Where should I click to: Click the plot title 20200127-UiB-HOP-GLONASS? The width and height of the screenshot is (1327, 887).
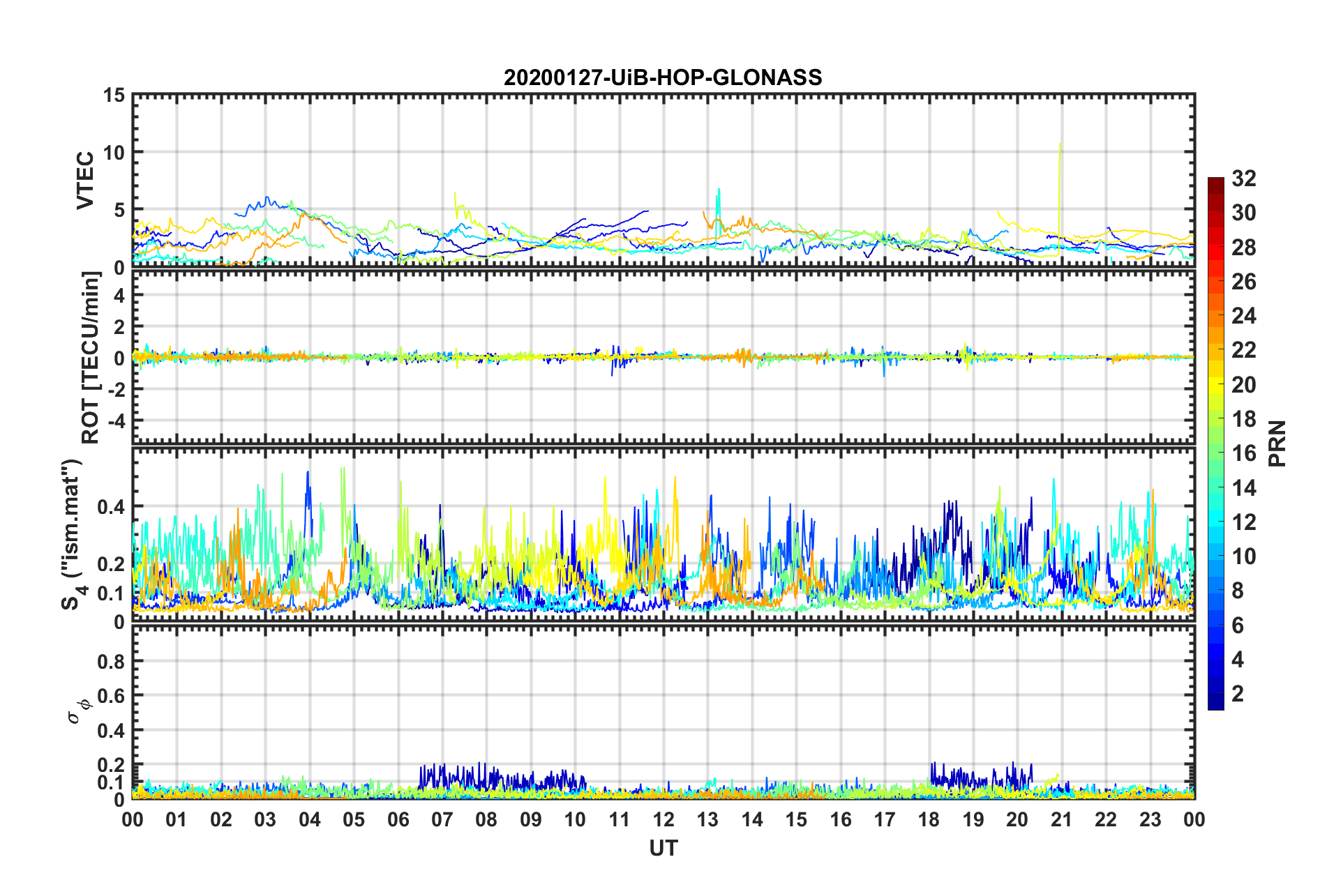coord(663,77)
